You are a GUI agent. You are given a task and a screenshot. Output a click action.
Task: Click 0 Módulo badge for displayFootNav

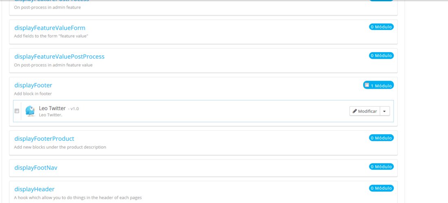(381, 166)
